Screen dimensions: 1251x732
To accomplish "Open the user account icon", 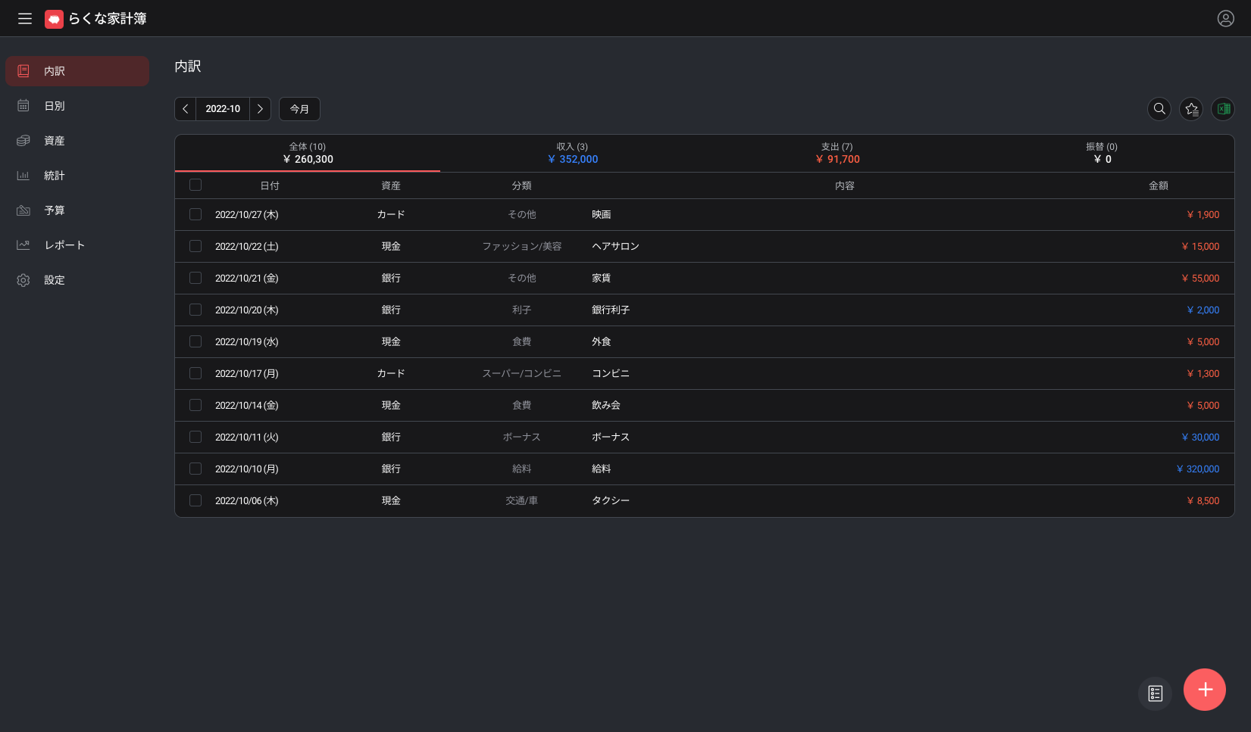I will click(x=1225, y=19).
